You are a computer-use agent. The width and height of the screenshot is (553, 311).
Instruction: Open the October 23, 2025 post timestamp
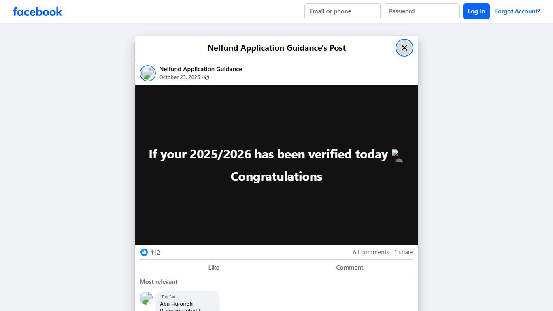click(179, 77)
